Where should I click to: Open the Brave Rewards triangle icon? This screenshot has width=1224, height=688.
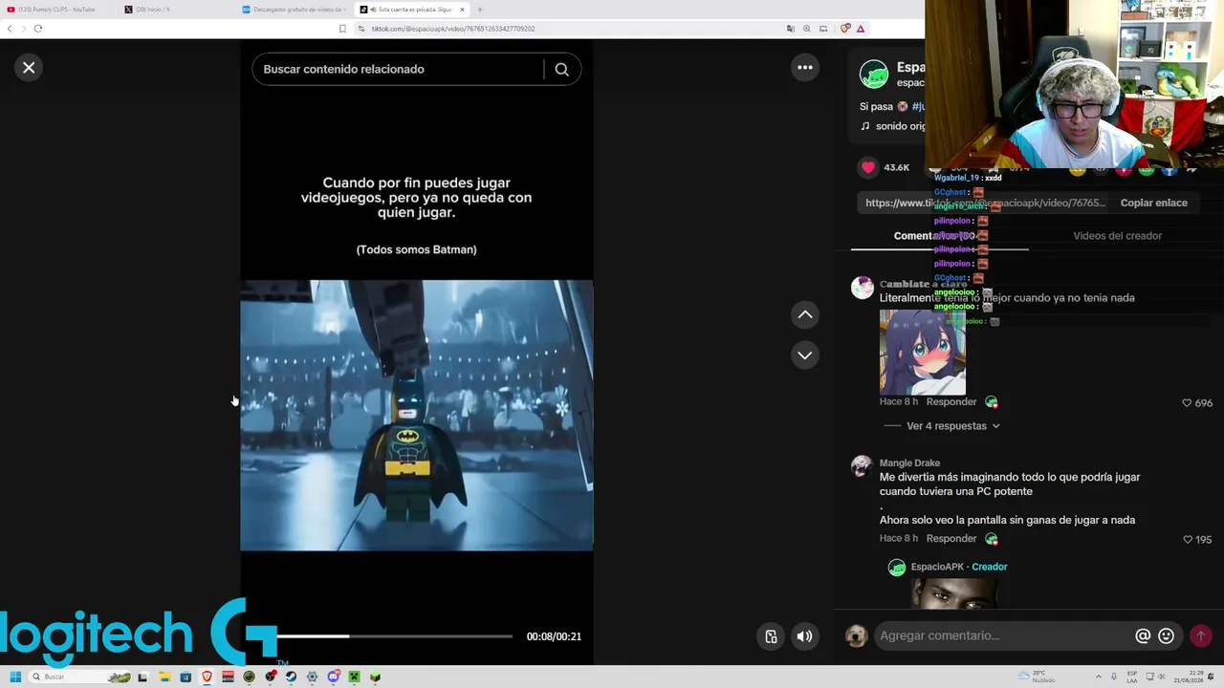pos(861,29)
